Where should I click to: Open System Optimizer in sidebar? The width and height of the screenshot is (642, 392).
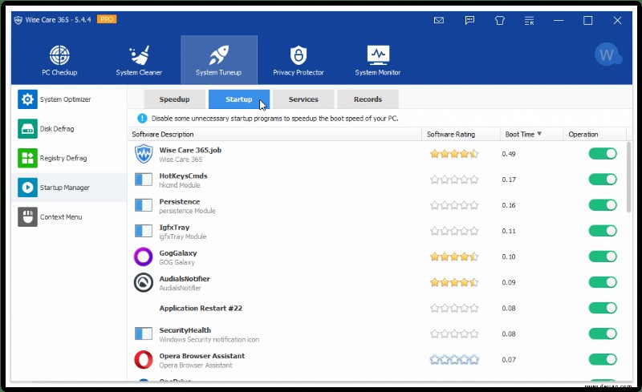[x=69, y=99]
